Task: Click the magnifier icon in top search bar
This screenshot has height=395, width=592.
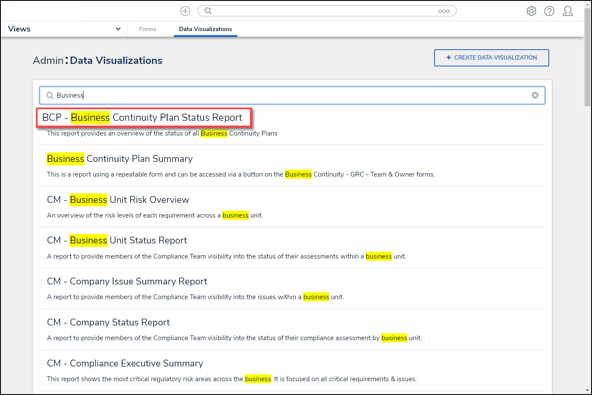Action: (x=208, y=11)
